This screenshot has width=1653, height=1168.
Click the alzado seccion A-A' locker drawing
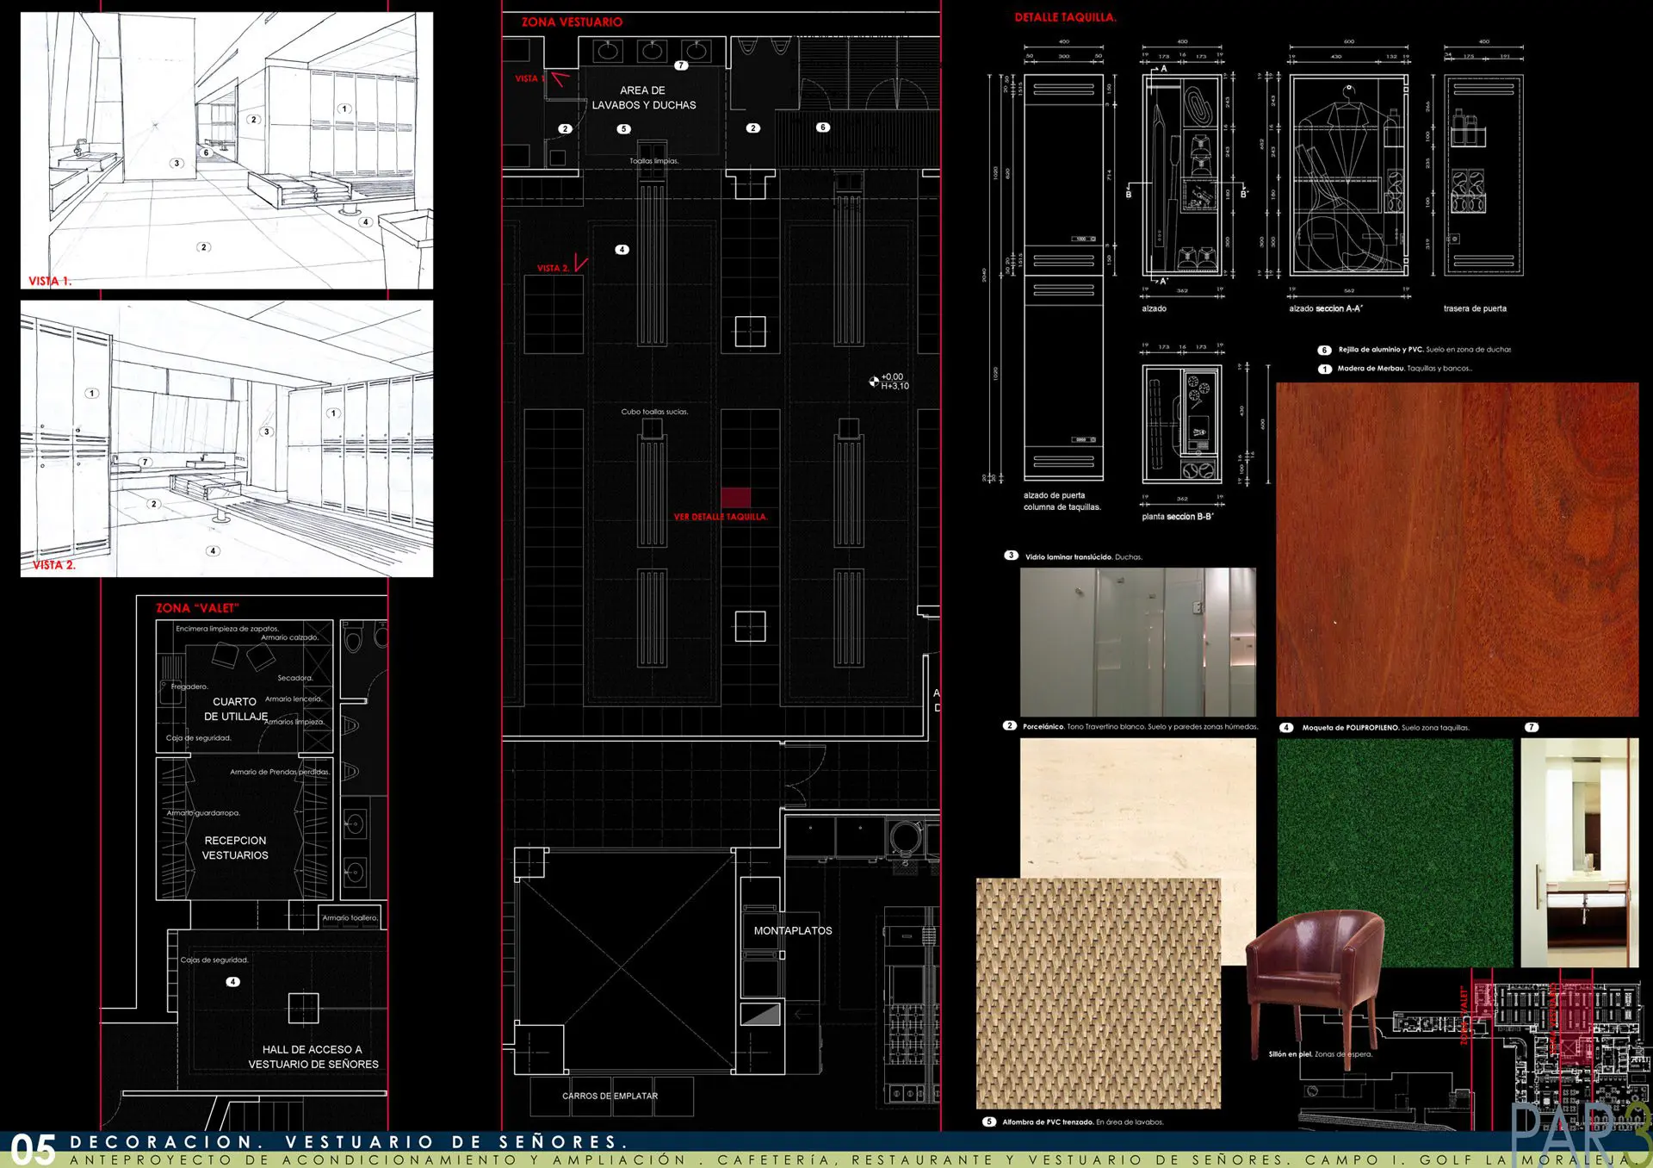(x=1348, y=174)
